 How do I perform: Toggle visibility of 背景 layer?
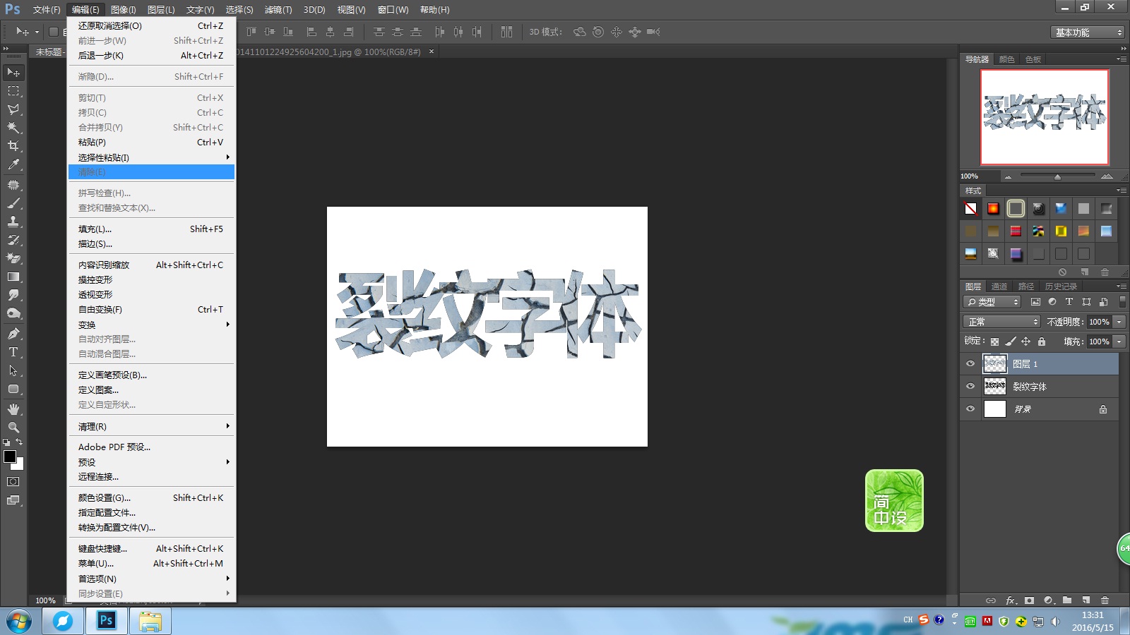[x=970, y=409]
